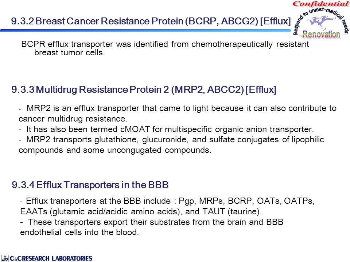The width and height of the screenshot is (350, 262).
Task: Click the blue underline bar below the title
Action: coord(145,31)
